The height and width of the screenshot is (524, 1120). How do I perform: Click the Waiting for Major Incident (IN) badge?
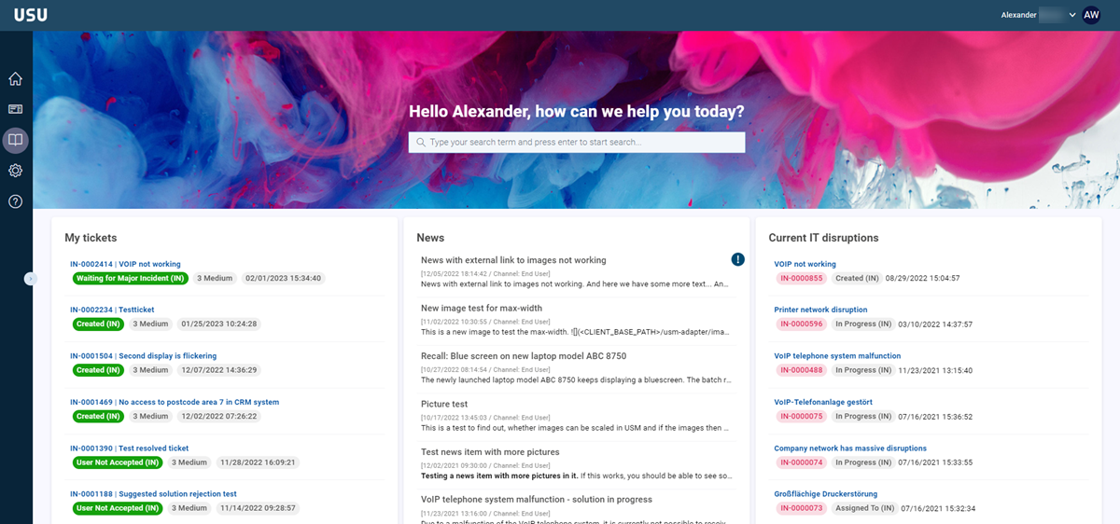(x=131, y=278)
